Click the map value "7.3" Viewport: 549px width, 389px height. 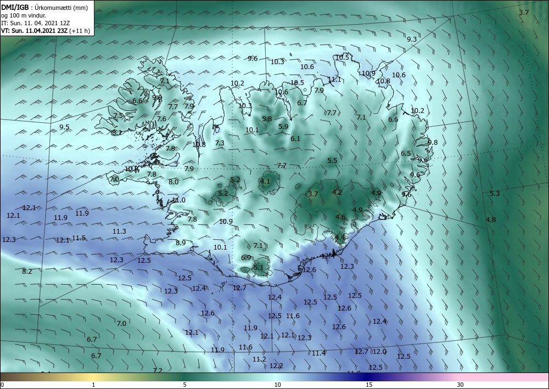point(220,143)
